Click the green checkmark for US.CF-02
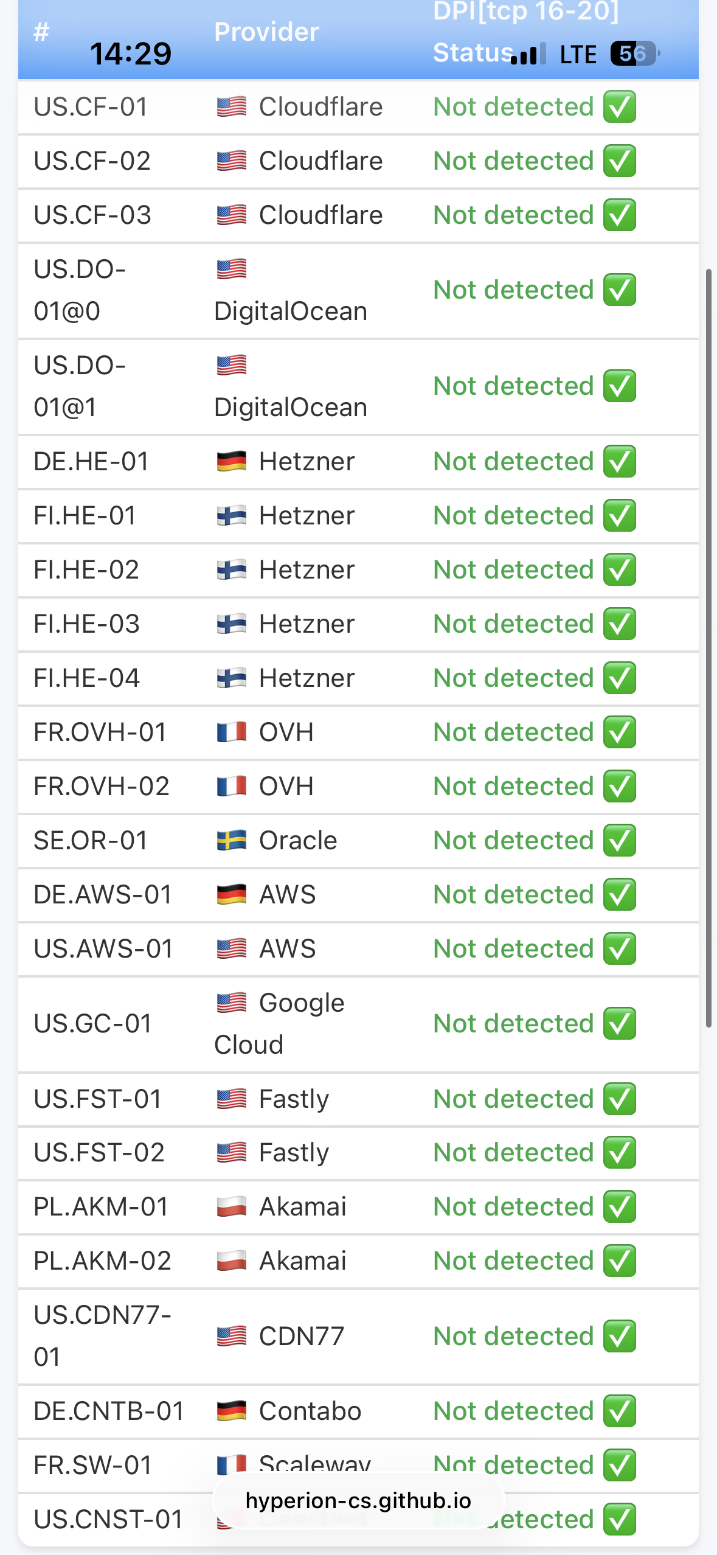Screen dimensions: 717x1555 coord(619,161)
